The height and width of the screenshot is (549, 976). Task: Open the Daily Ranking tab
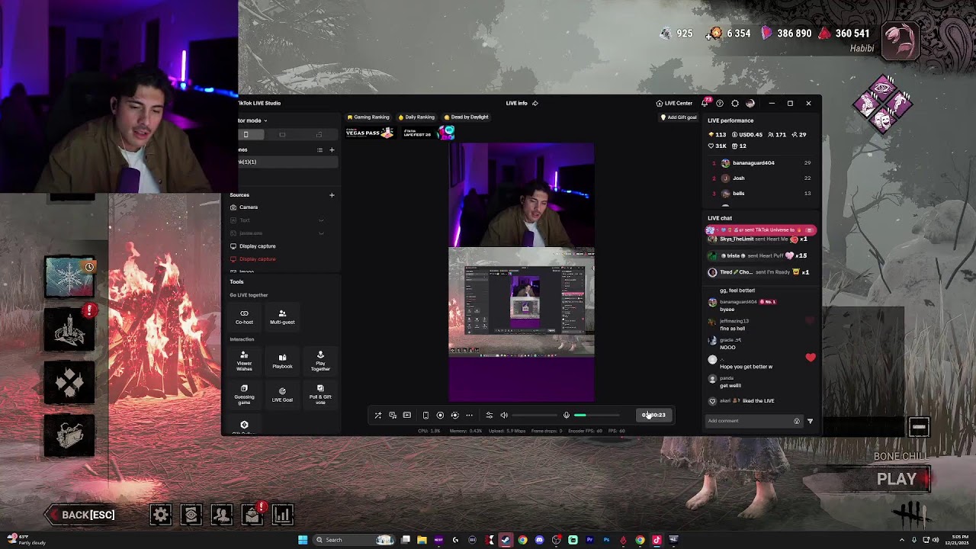[416, 117]
